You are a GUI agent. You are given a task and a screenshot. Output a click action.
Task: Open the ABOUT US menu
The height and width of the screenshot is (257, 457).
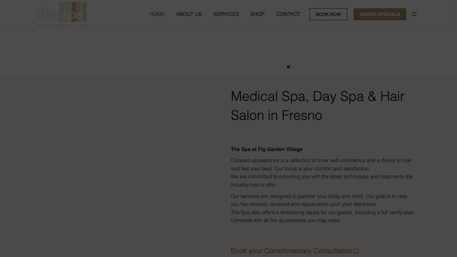pos(189,14)
